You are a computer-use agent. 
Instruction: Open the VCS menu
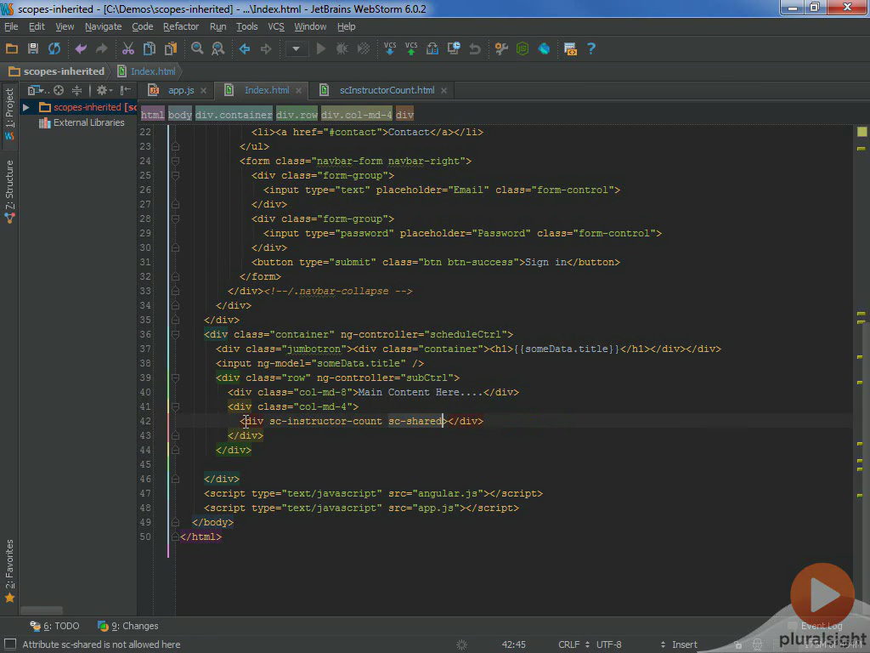(x=276, y=26)
